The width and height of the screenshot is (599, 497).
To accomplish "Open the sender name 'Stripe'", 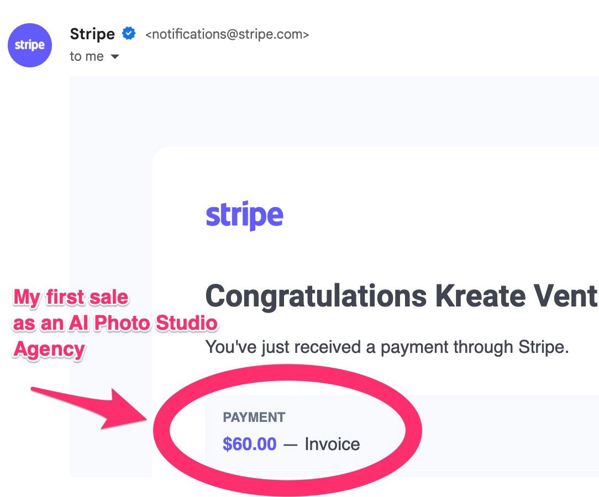I will click(x=92, y=34).
